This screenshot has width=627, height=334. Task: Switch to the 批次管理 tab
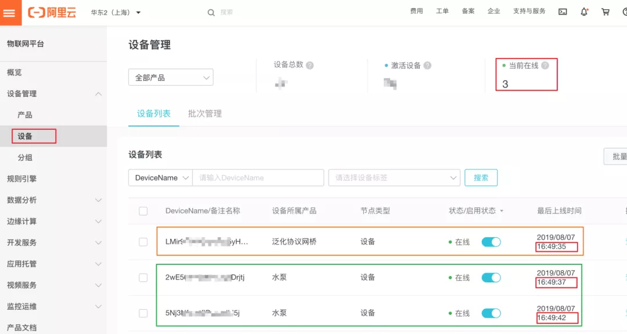coord(205,114)
